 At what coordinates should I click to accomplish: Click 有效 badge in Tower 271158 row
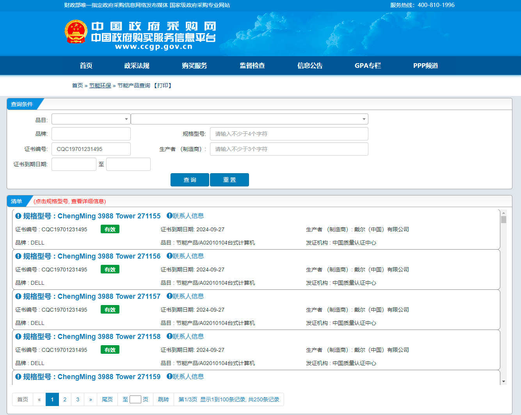coord(110,350)
